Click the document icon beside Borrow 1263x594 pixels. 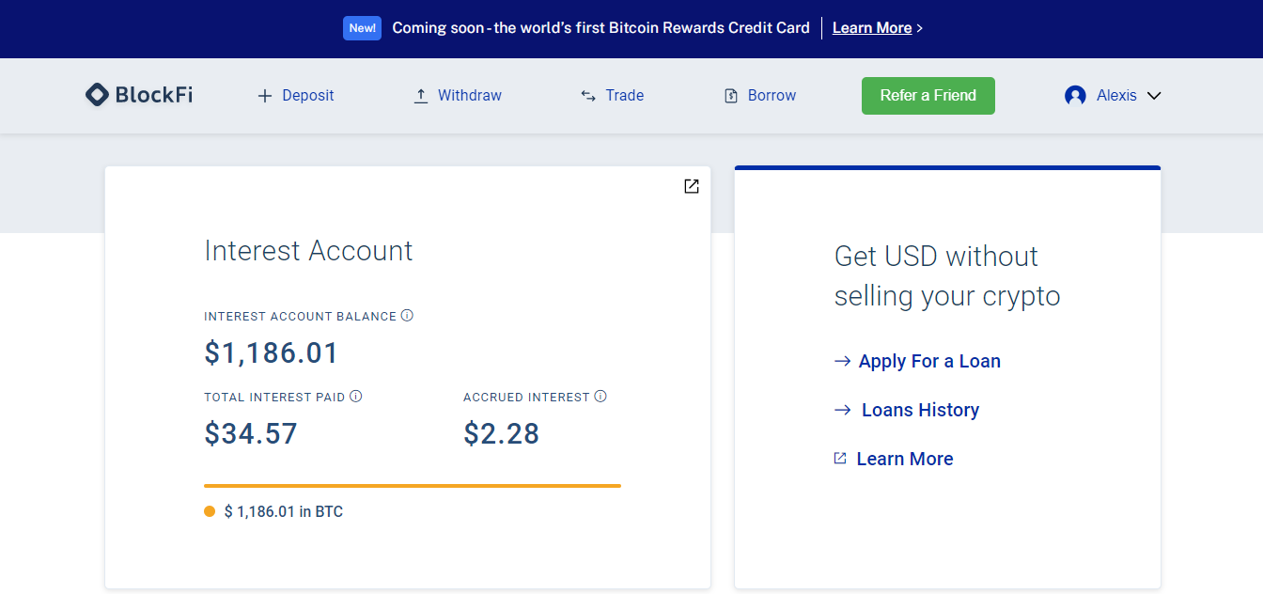[731, 96]
